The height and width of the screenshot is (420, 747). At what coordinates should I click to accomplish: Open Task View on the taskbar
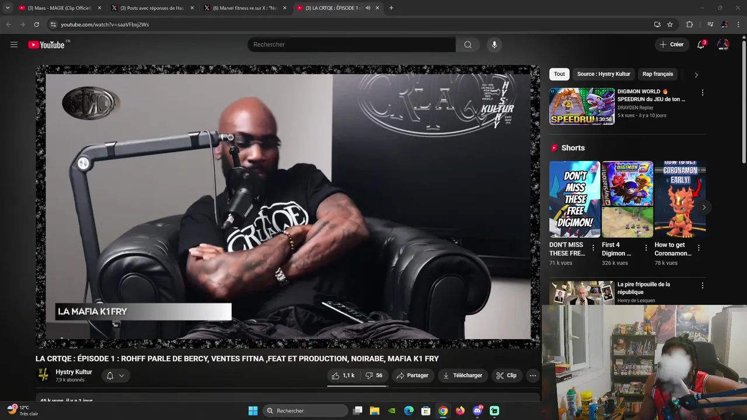pos(358,411)
